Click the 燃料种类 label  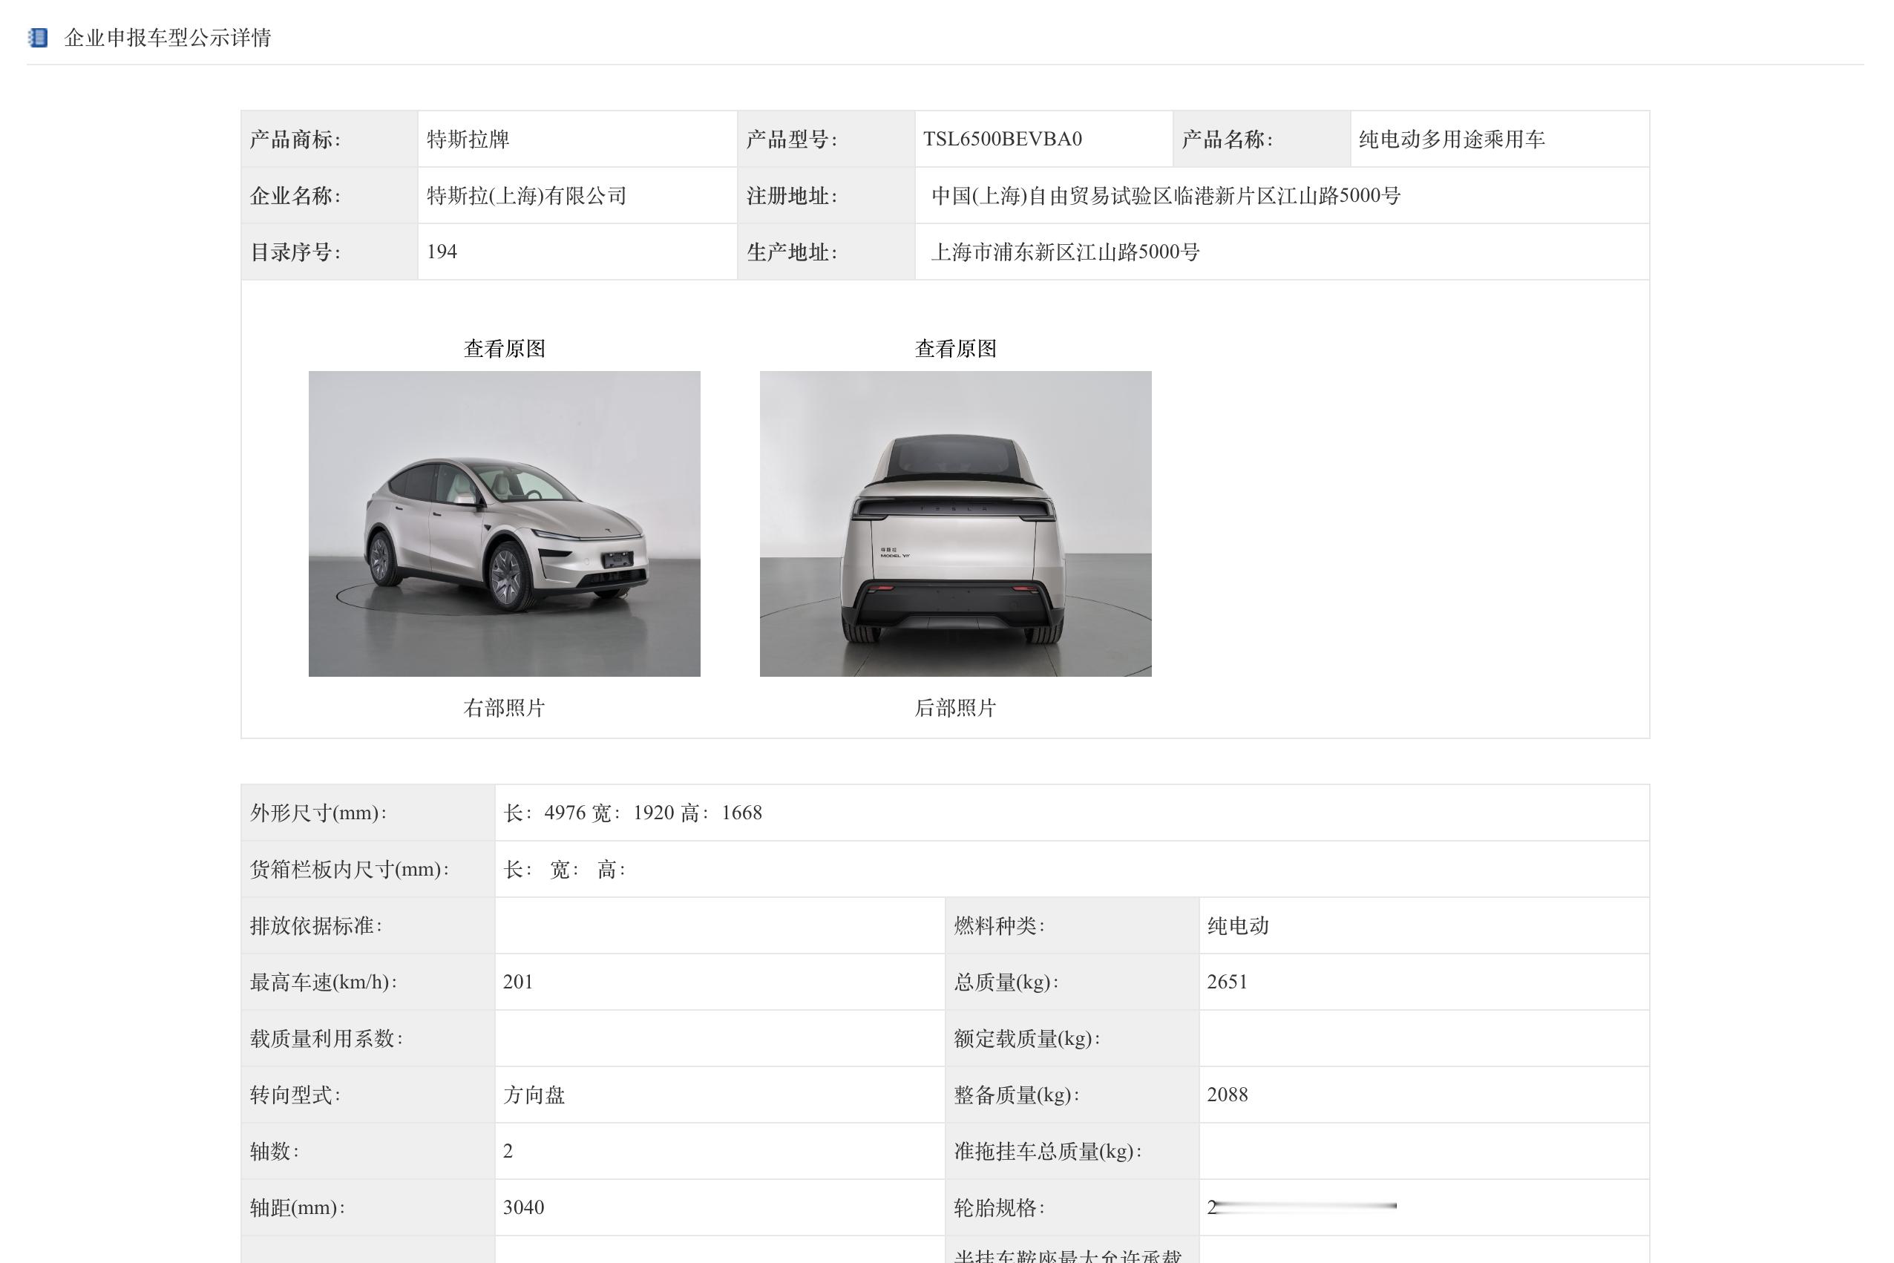click(1000, 925)
